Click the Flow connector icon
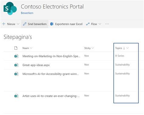 coord(88,24)
